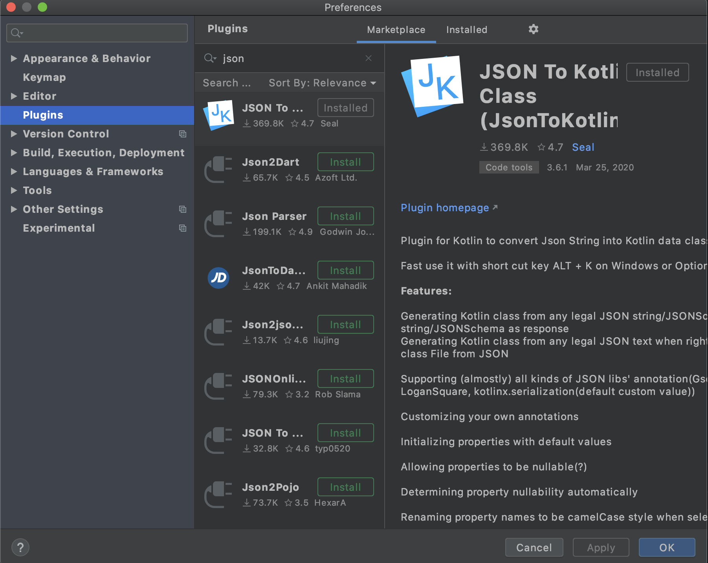Confirm preferences with OK
The height and width of the screenshot is (563, 708).
click(667, 547)
